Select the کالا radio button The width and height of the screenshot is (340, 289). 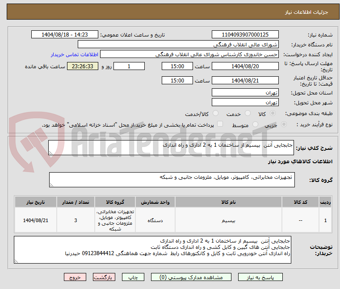click(273, 113)
